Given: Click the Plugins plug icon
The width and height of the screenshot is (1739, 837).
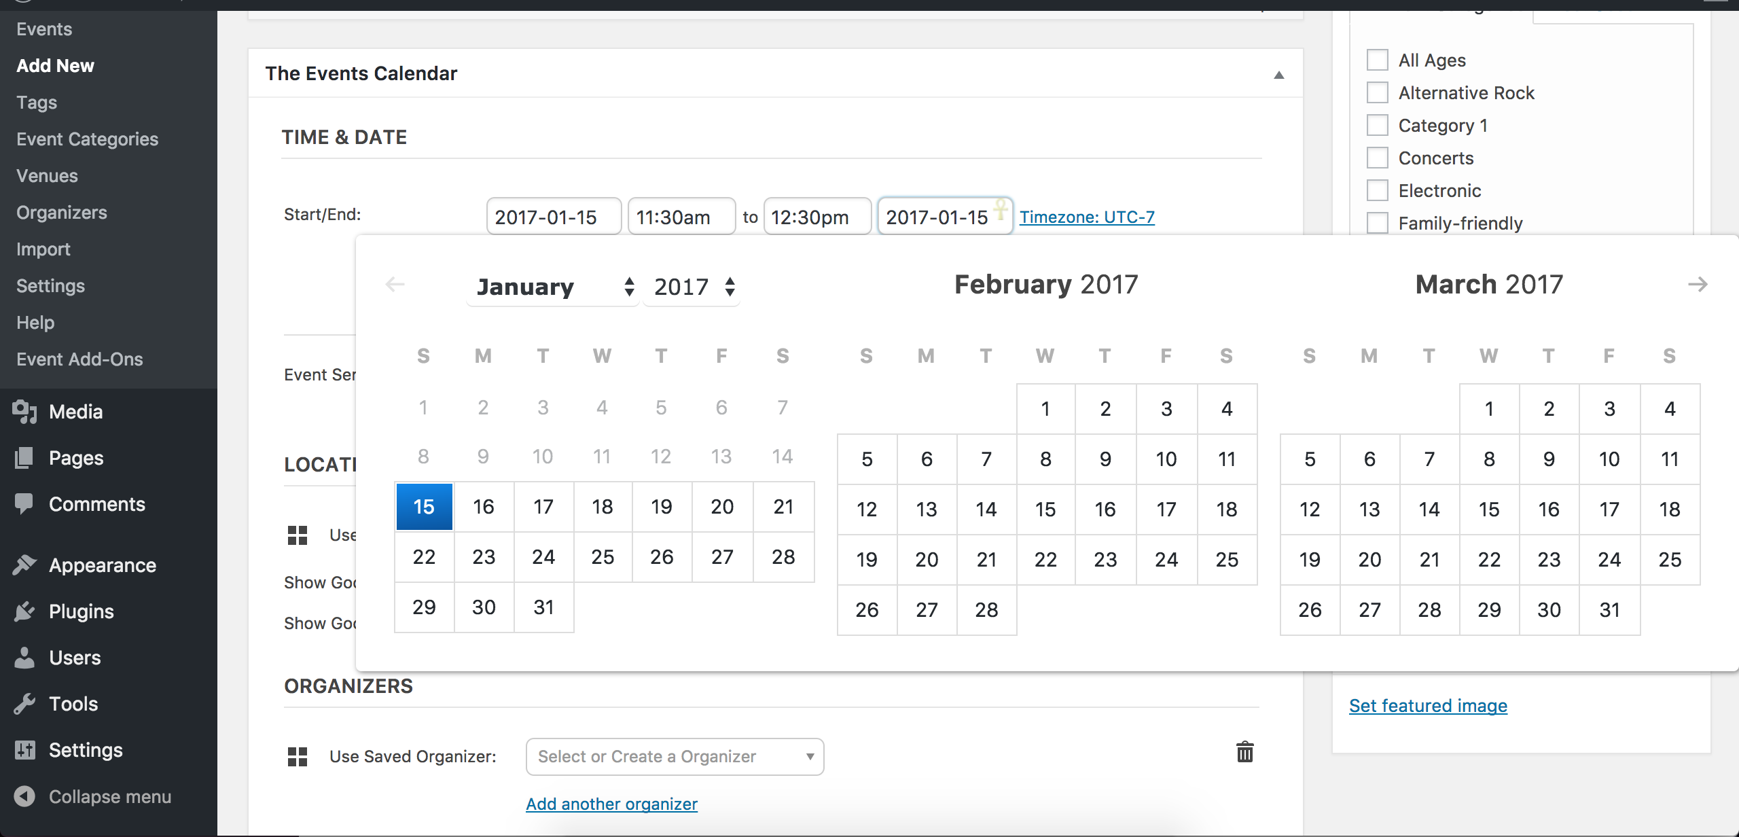Looking at the screenshot, I should point(24,611).
